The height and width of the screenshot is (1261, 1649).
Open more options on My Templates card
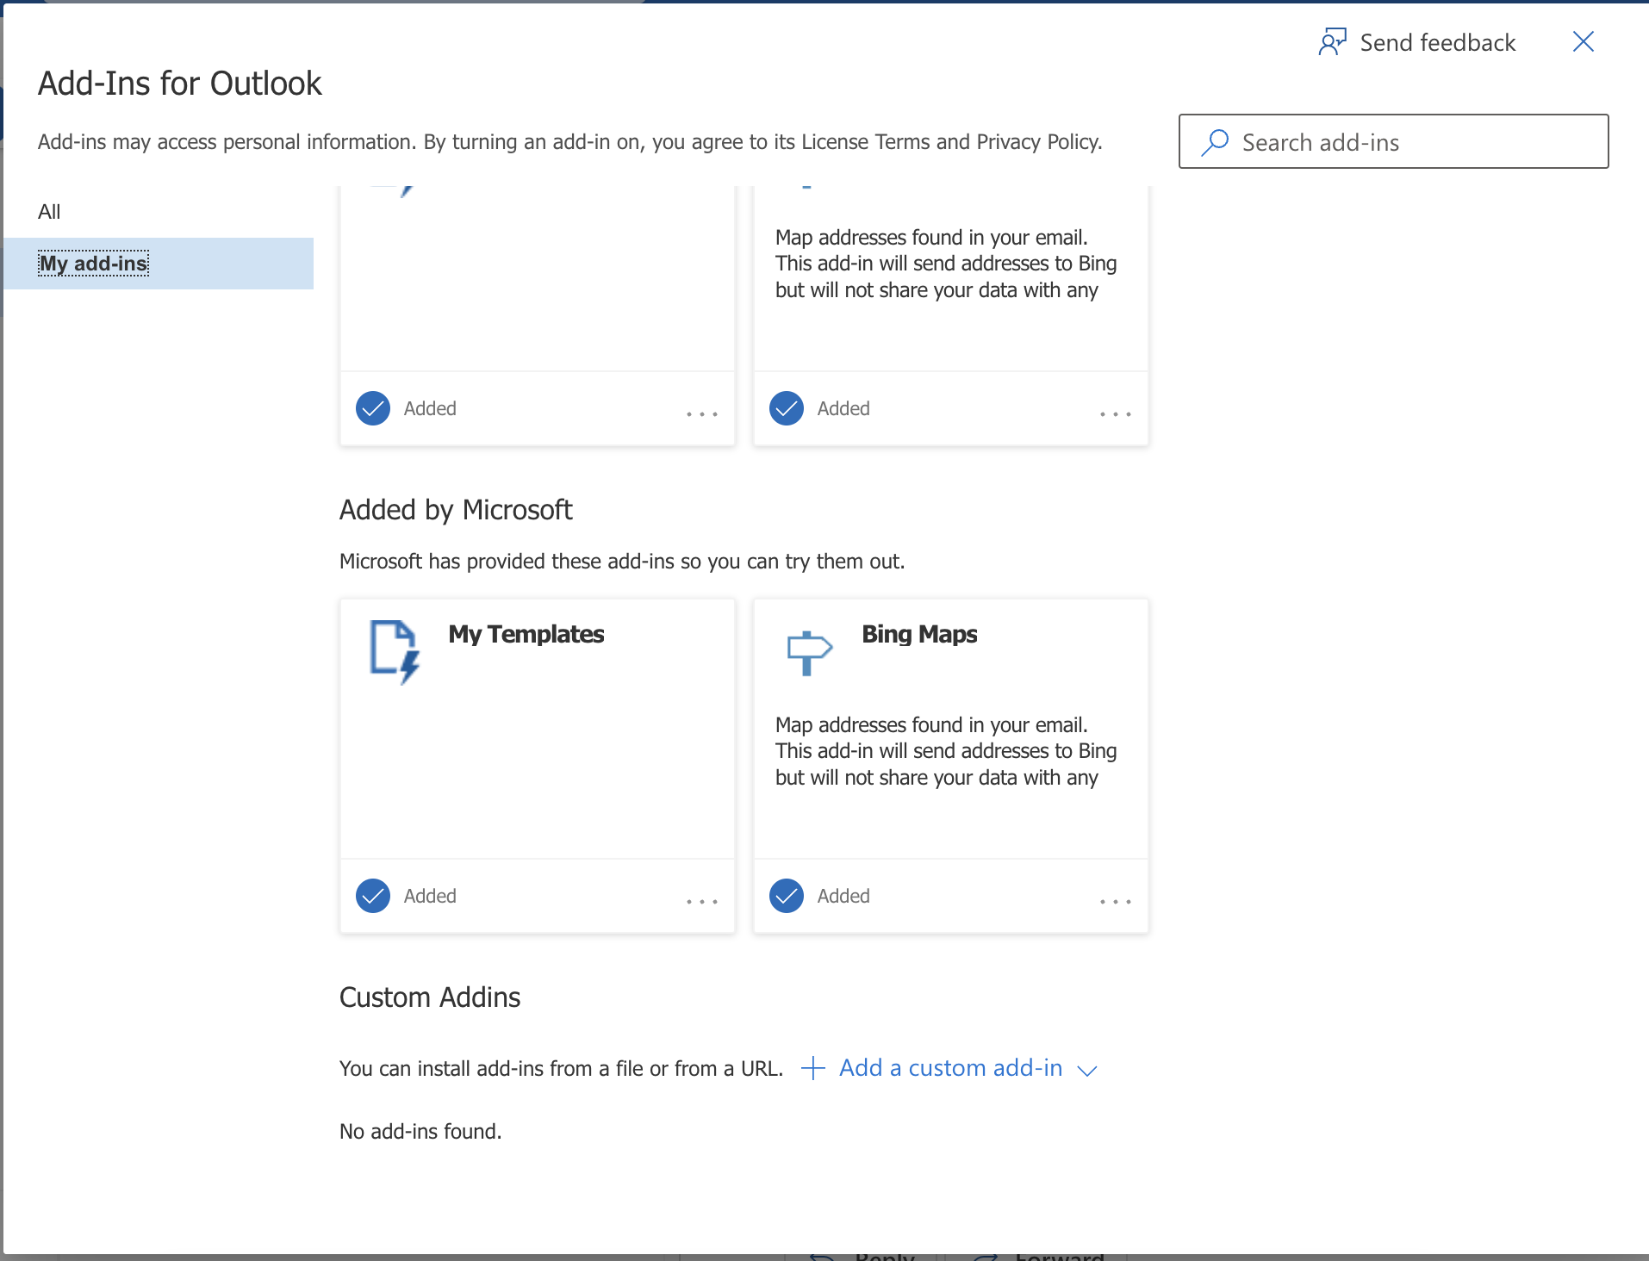point(702,901)
